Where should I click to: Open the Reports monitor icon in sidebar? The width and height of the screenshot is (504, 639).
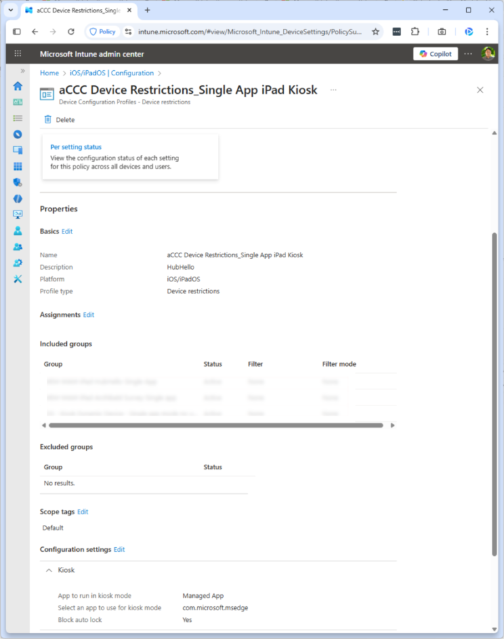(x=18, y=215)
